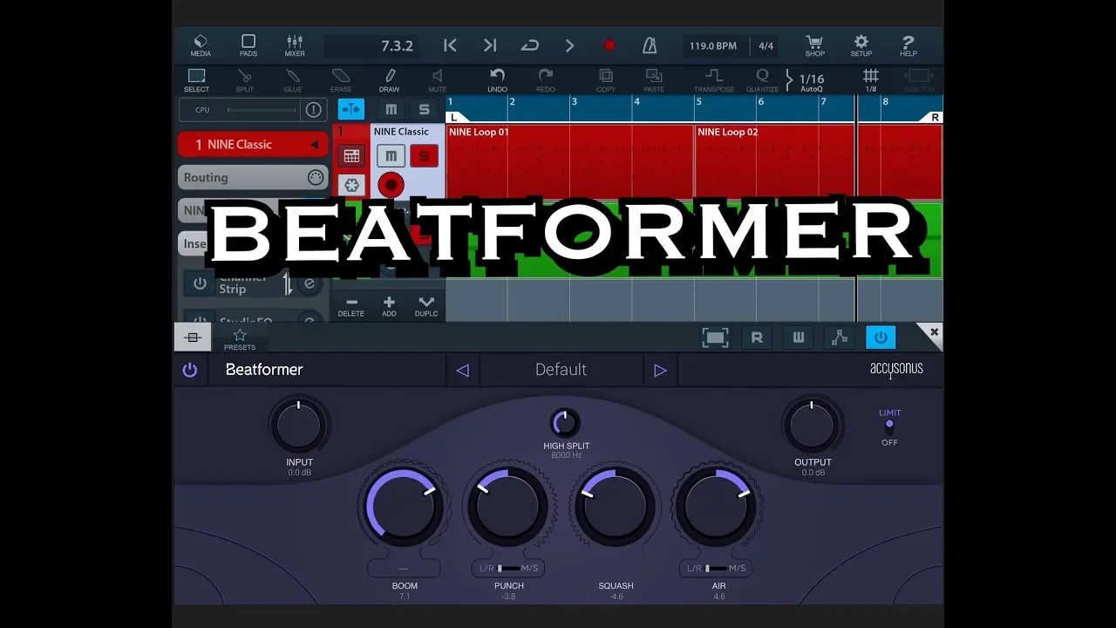The height and width of the screenshot is (628, 1116).
Task: Open the Presets tab
Action: pos(240,338)
